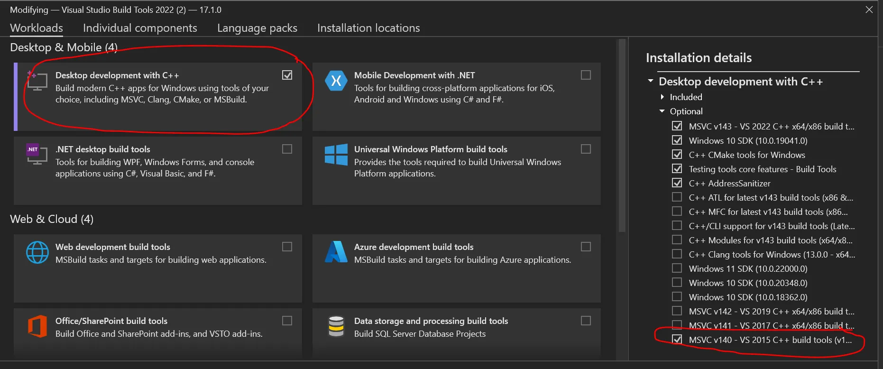Click the Web development globe icon

tap(37, 252)
